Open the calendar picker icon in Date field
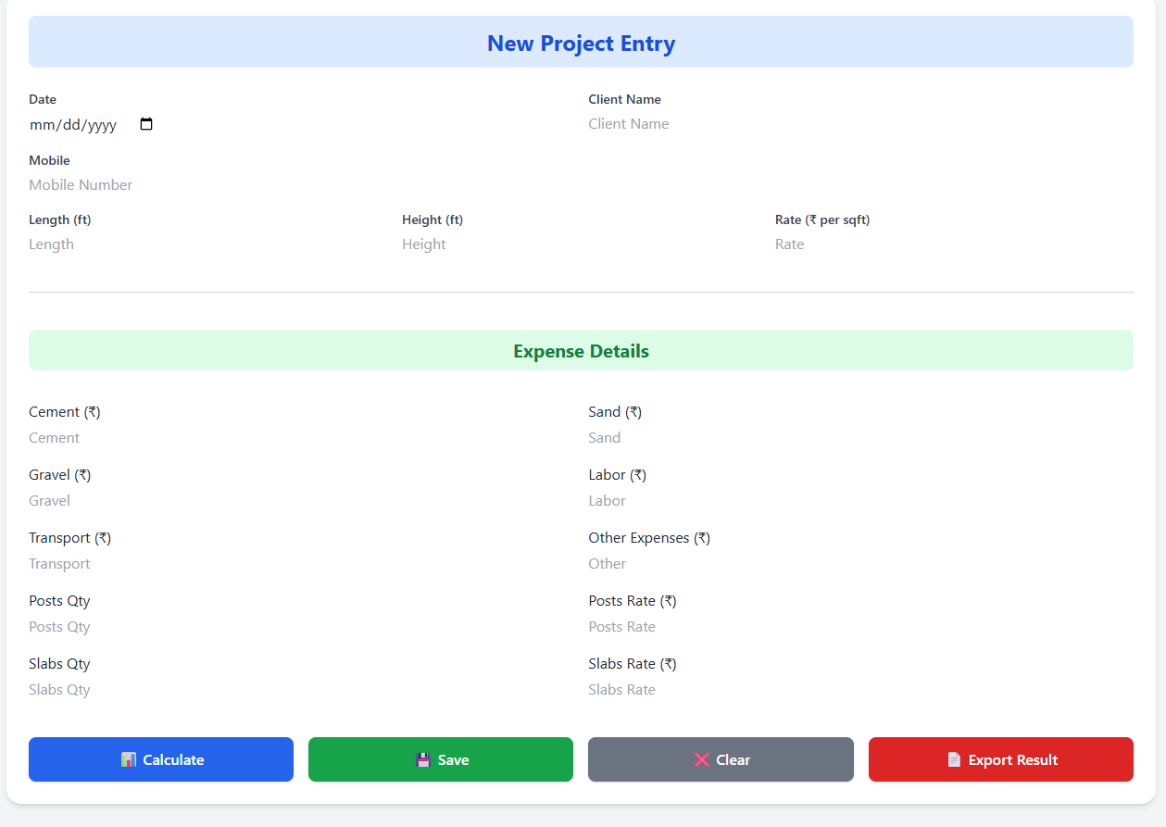 pos(146,124)
